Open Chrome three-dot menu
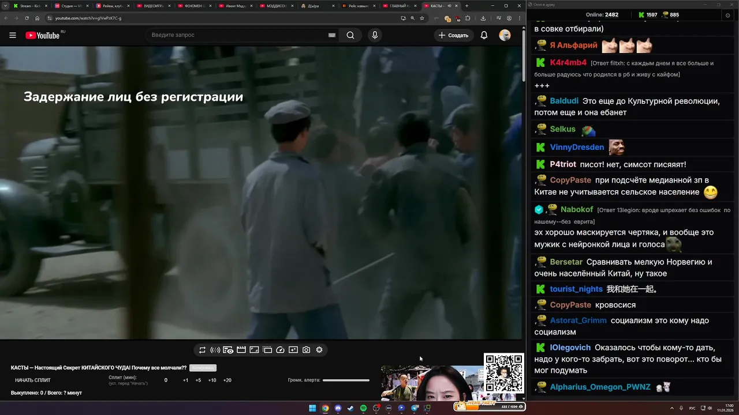Screen dimensions: 739x415 (x=519, y=18)
